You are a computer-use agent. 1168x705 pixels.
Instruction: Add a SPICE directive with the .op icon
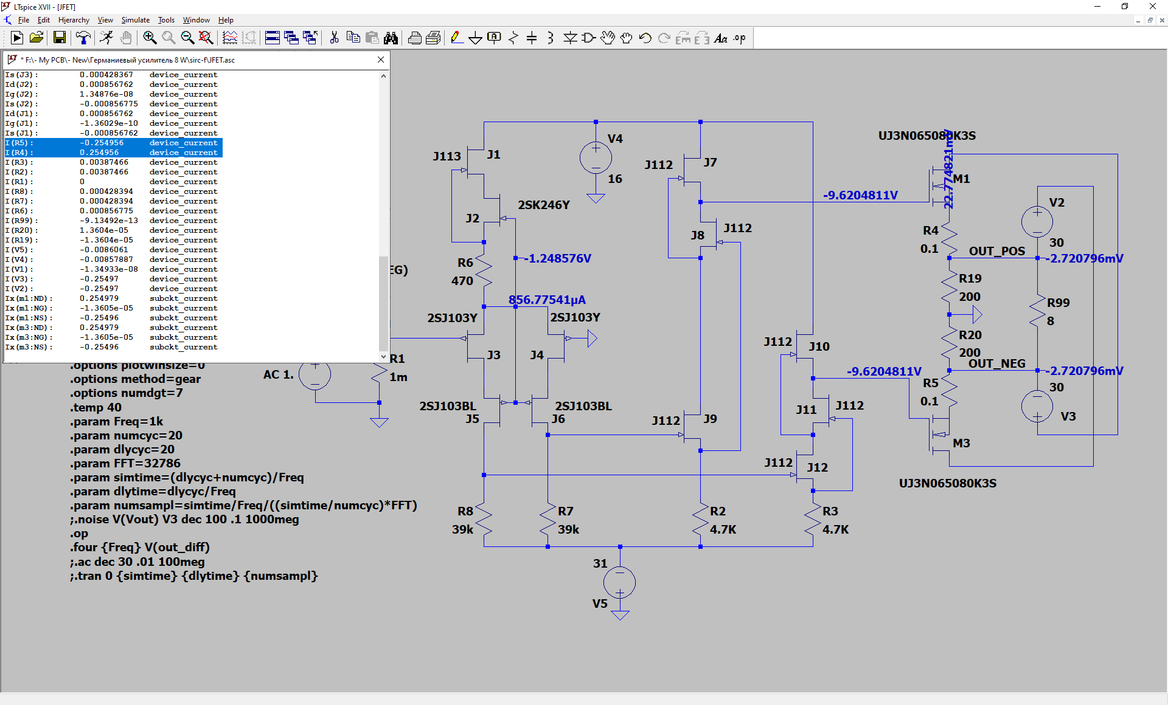click(x=739, y=38)
